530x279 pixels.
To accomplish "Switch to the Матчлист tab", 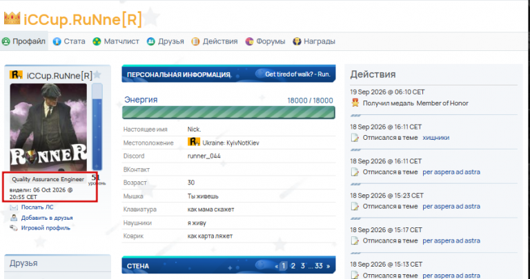I will 116,41.
